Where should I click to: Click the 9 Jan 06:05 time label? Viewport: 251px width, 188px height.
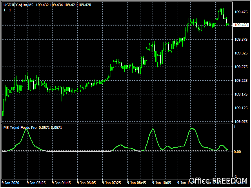pyautogui.click(x=86, y=183)
